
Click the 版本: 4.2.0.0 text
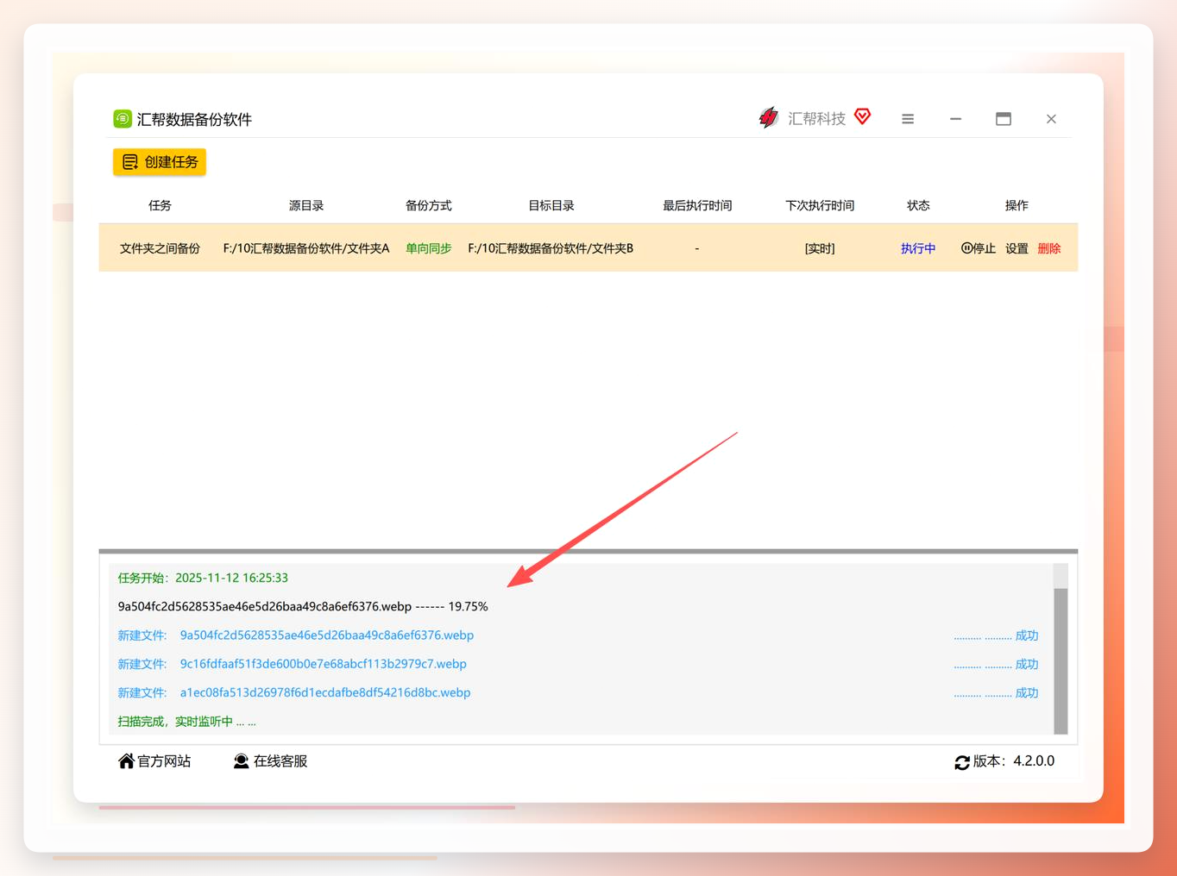pyautogui.click(x=1014, y=761)
